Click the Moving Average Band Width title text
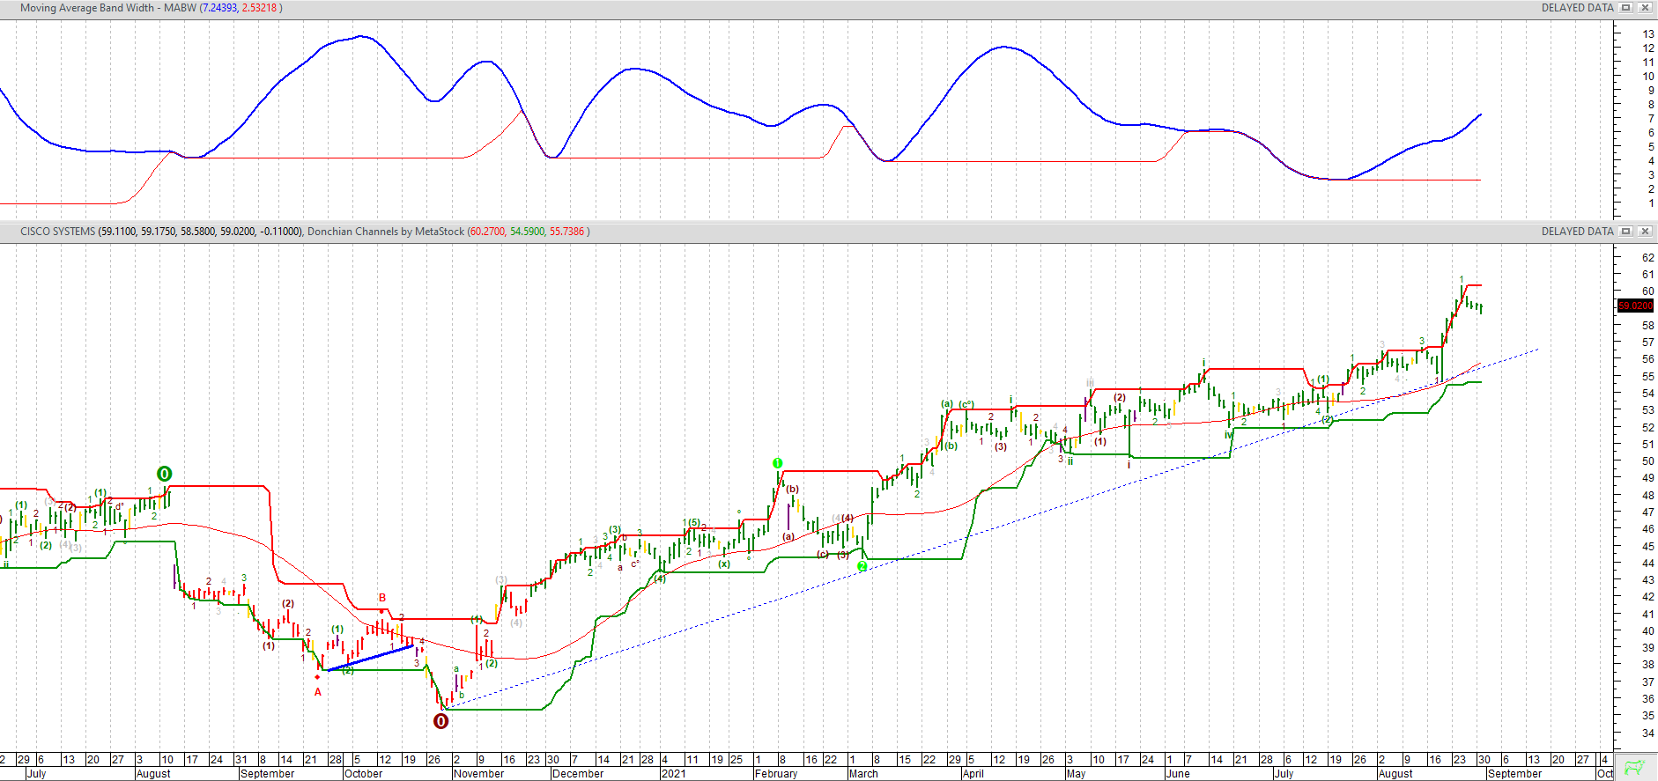Screen dimensions: 1658x781 (x=107, y=8)
